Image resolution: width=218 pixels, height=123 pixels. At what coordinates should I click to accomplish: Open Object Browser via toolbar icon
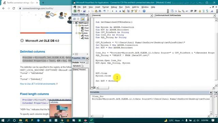(136, 11)
